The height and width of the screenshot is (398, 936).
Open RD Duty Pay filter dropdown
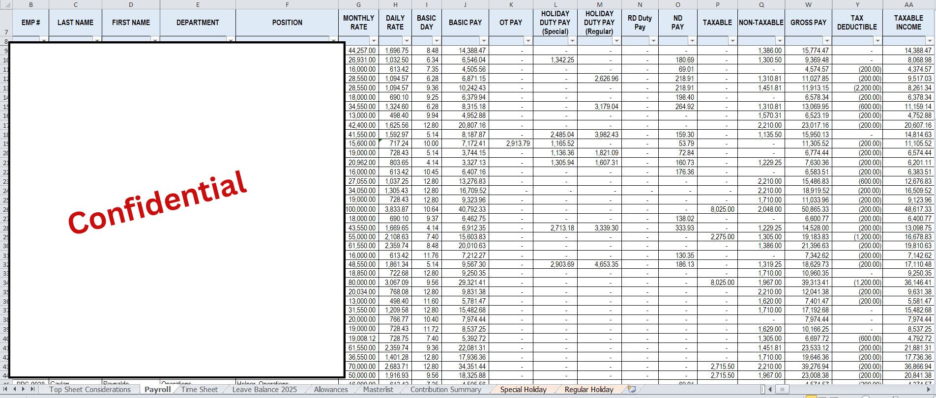[x=653, y=41]
